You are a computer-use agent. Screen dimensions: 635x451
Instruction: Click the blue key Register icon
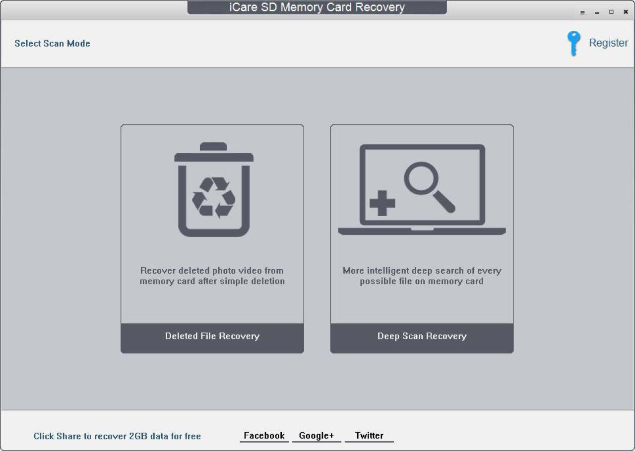coord(573,44)
